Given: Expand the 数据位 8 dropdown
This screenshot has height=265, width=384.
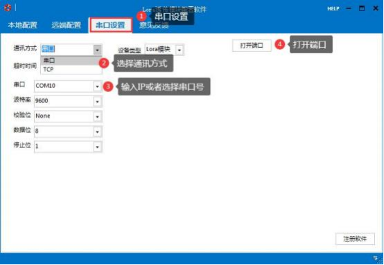Looking at the screenshot, I should point(98,131).
